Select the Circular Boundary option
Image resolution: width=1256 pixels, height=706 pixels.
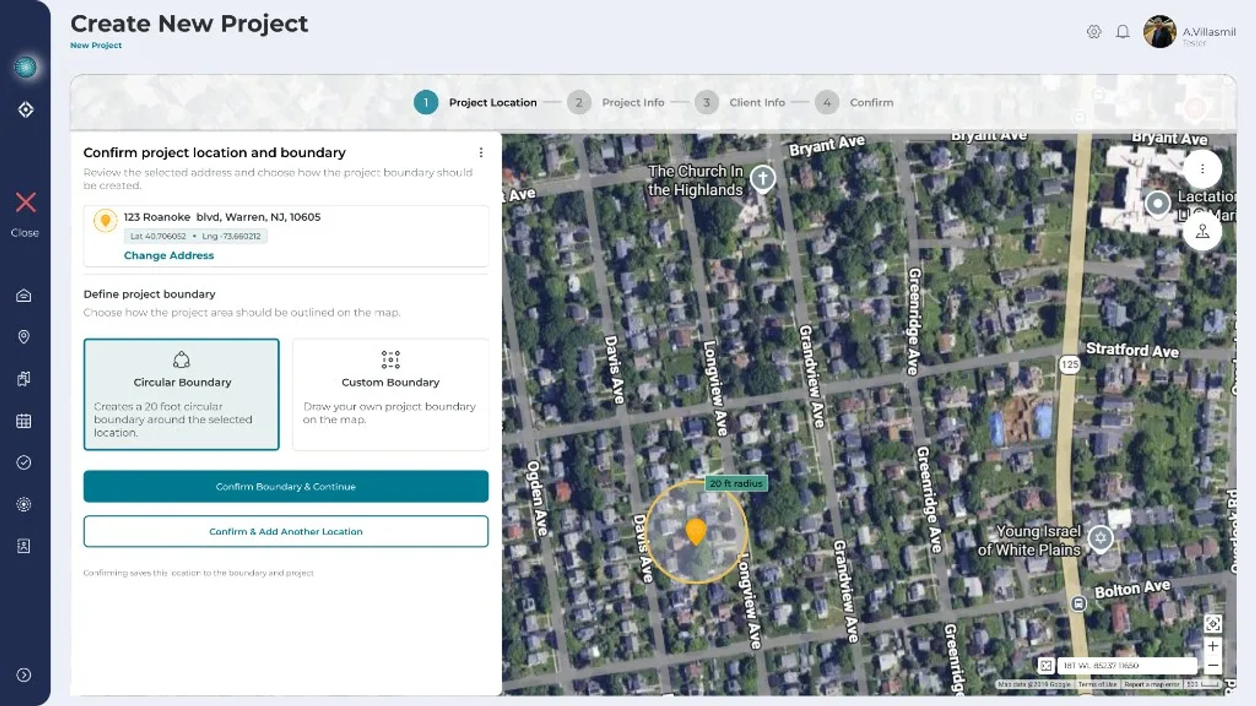click(182, 394)
